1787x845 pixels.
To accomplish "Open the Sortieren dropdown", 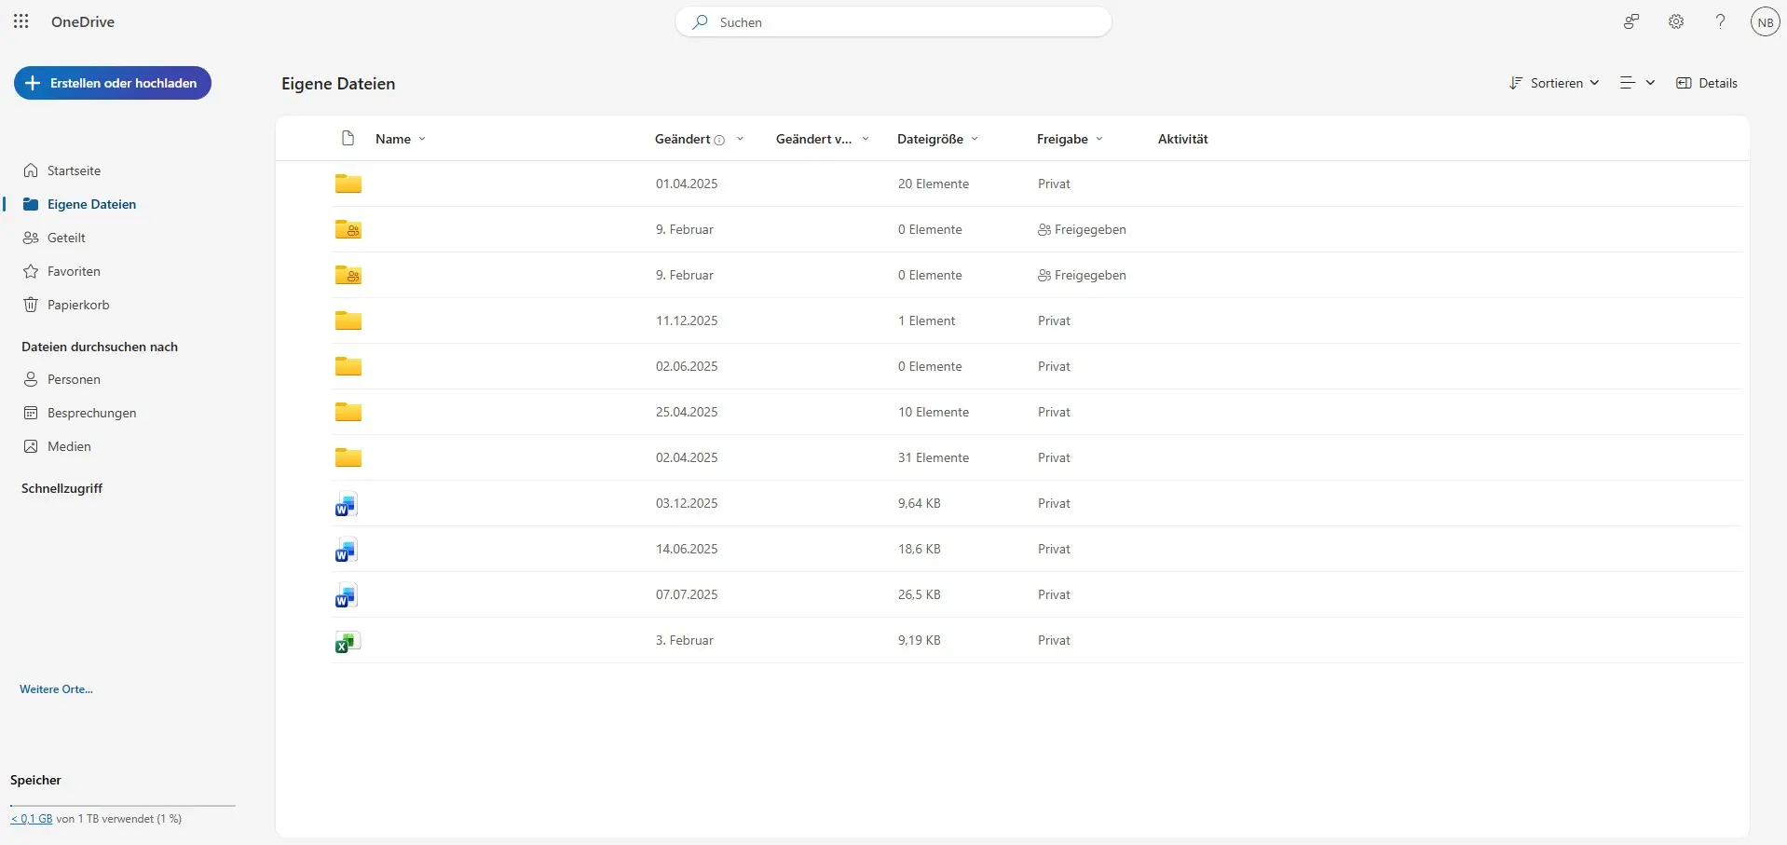I will [x=1553, y=83].
